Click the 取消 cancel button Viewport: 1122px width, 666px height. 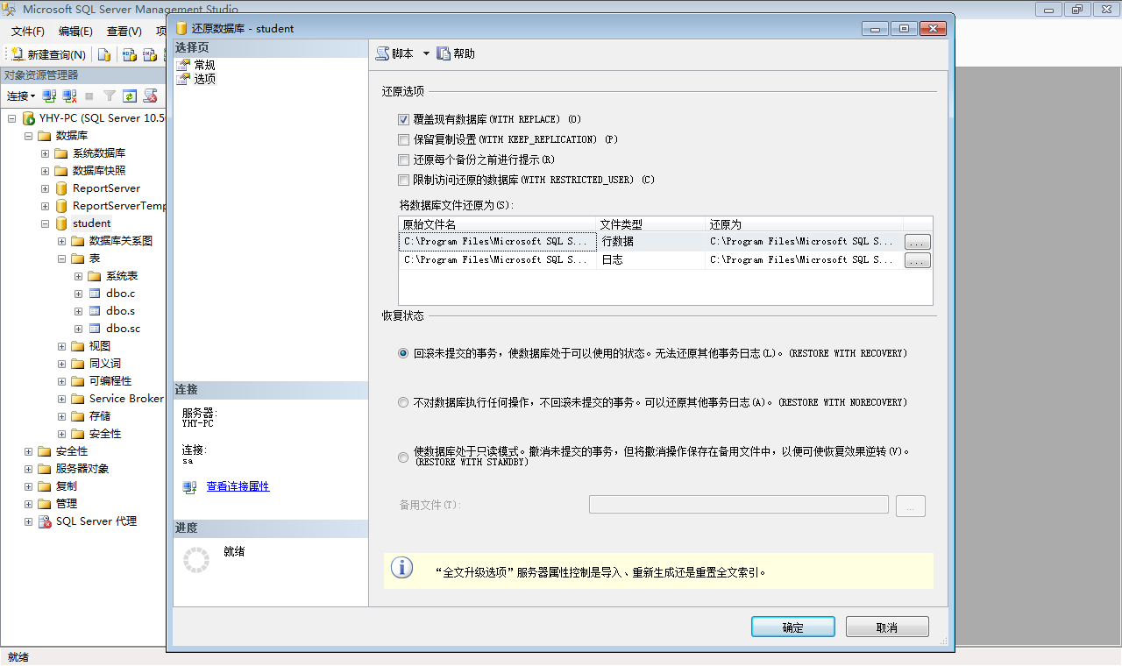tap(887, 627)
